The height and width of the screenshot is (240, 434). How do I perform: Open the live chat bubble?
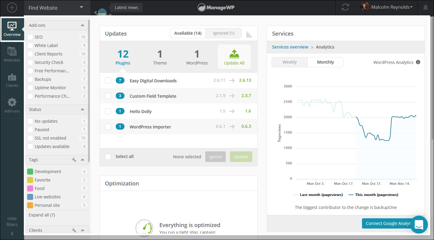click(x=419, y=225)
